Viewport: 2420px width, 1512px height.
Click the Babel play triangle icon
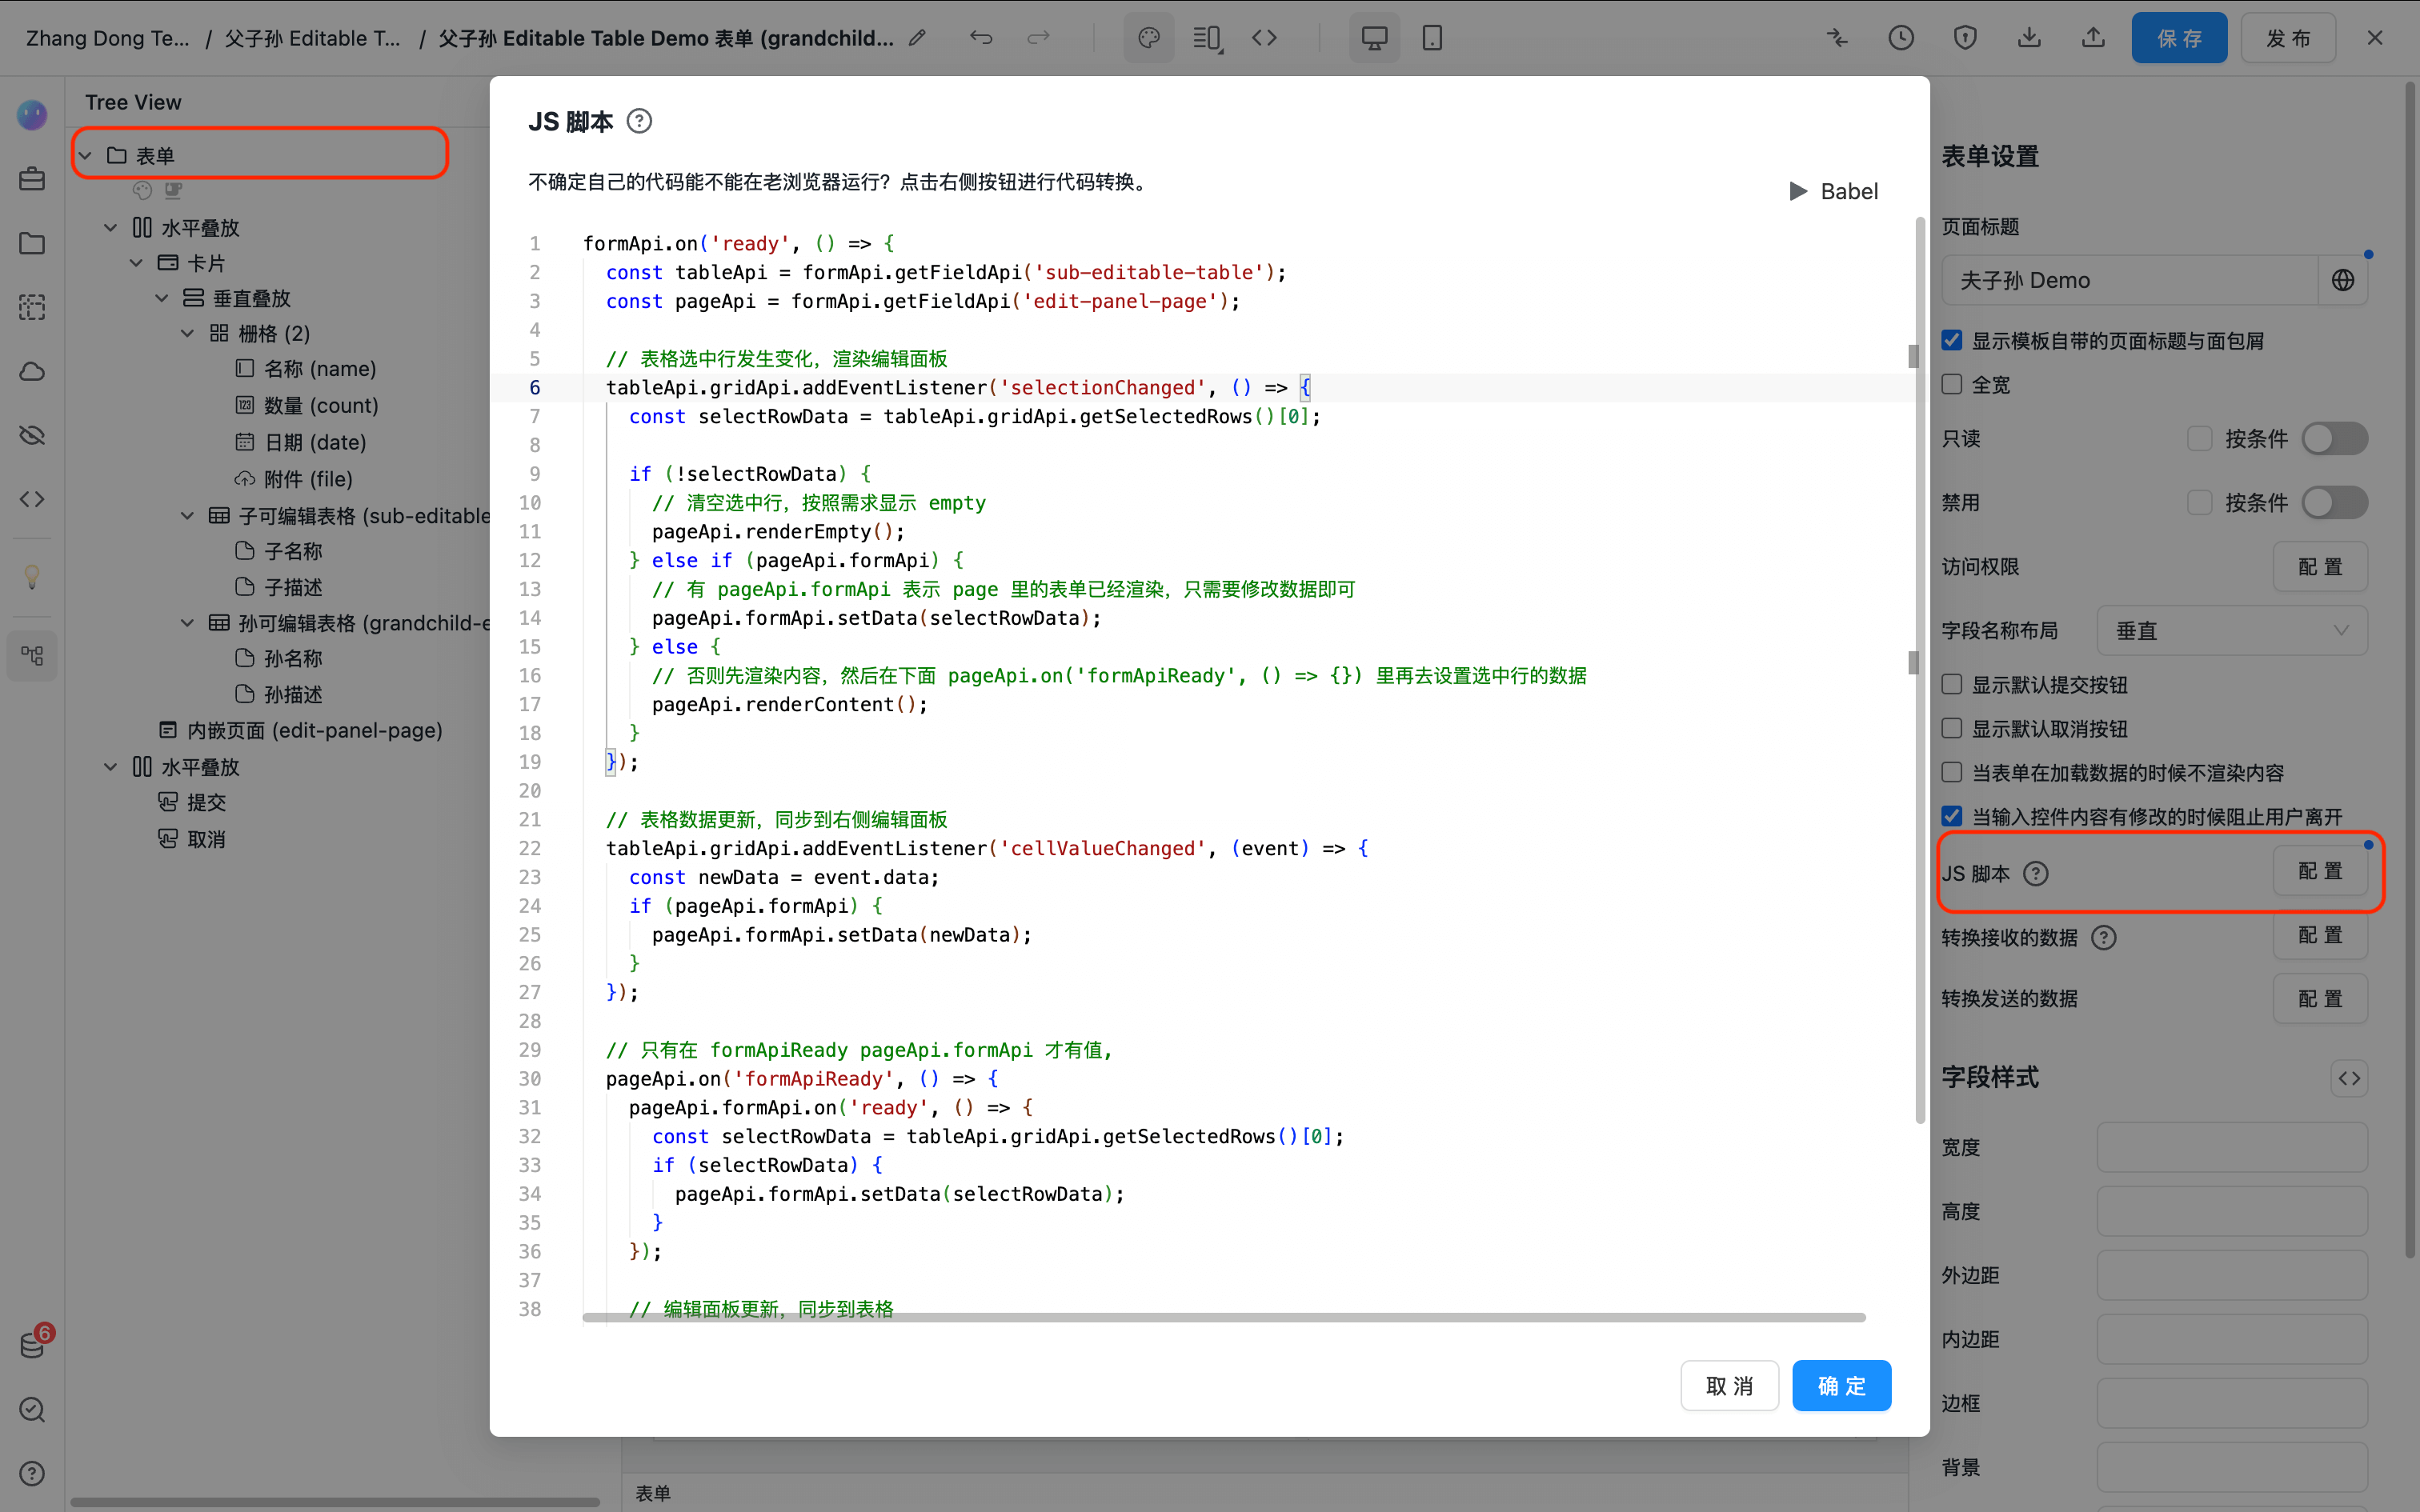tap(1798, 191)
